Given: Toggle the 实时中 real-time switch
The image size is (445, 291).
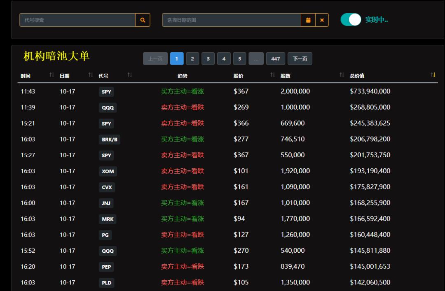Looking at the screenshot, I should 351,20.
